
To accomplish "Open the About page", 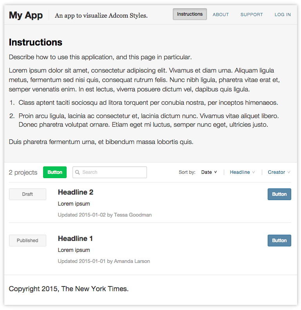I will [x=221, y=15].
